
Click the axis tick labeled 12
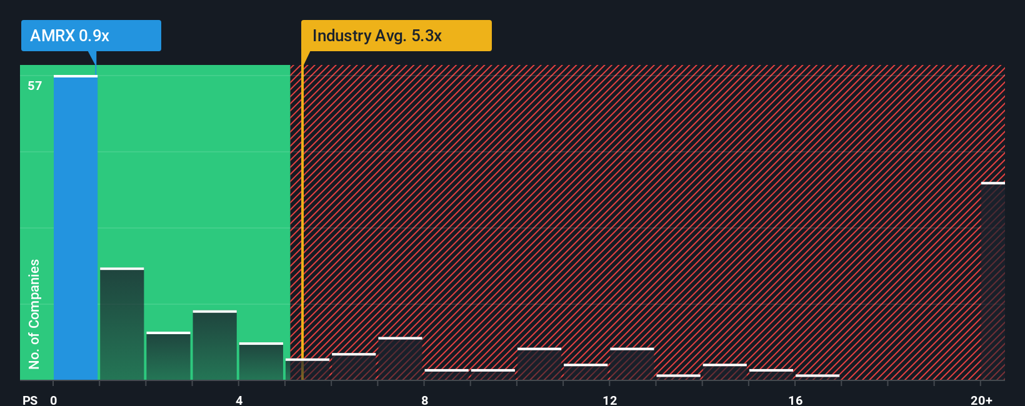(x=610, y=400)
